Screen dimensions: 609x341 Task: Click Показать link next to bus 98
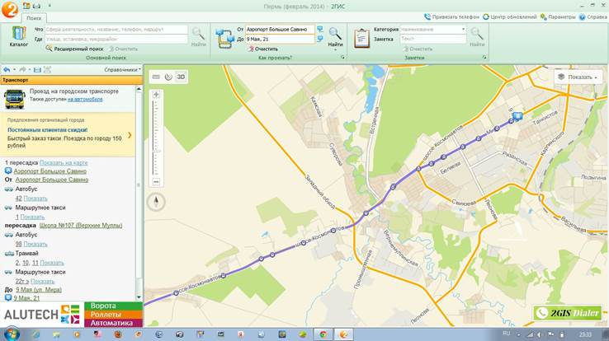pyautogui.click(x=35, y=244)
